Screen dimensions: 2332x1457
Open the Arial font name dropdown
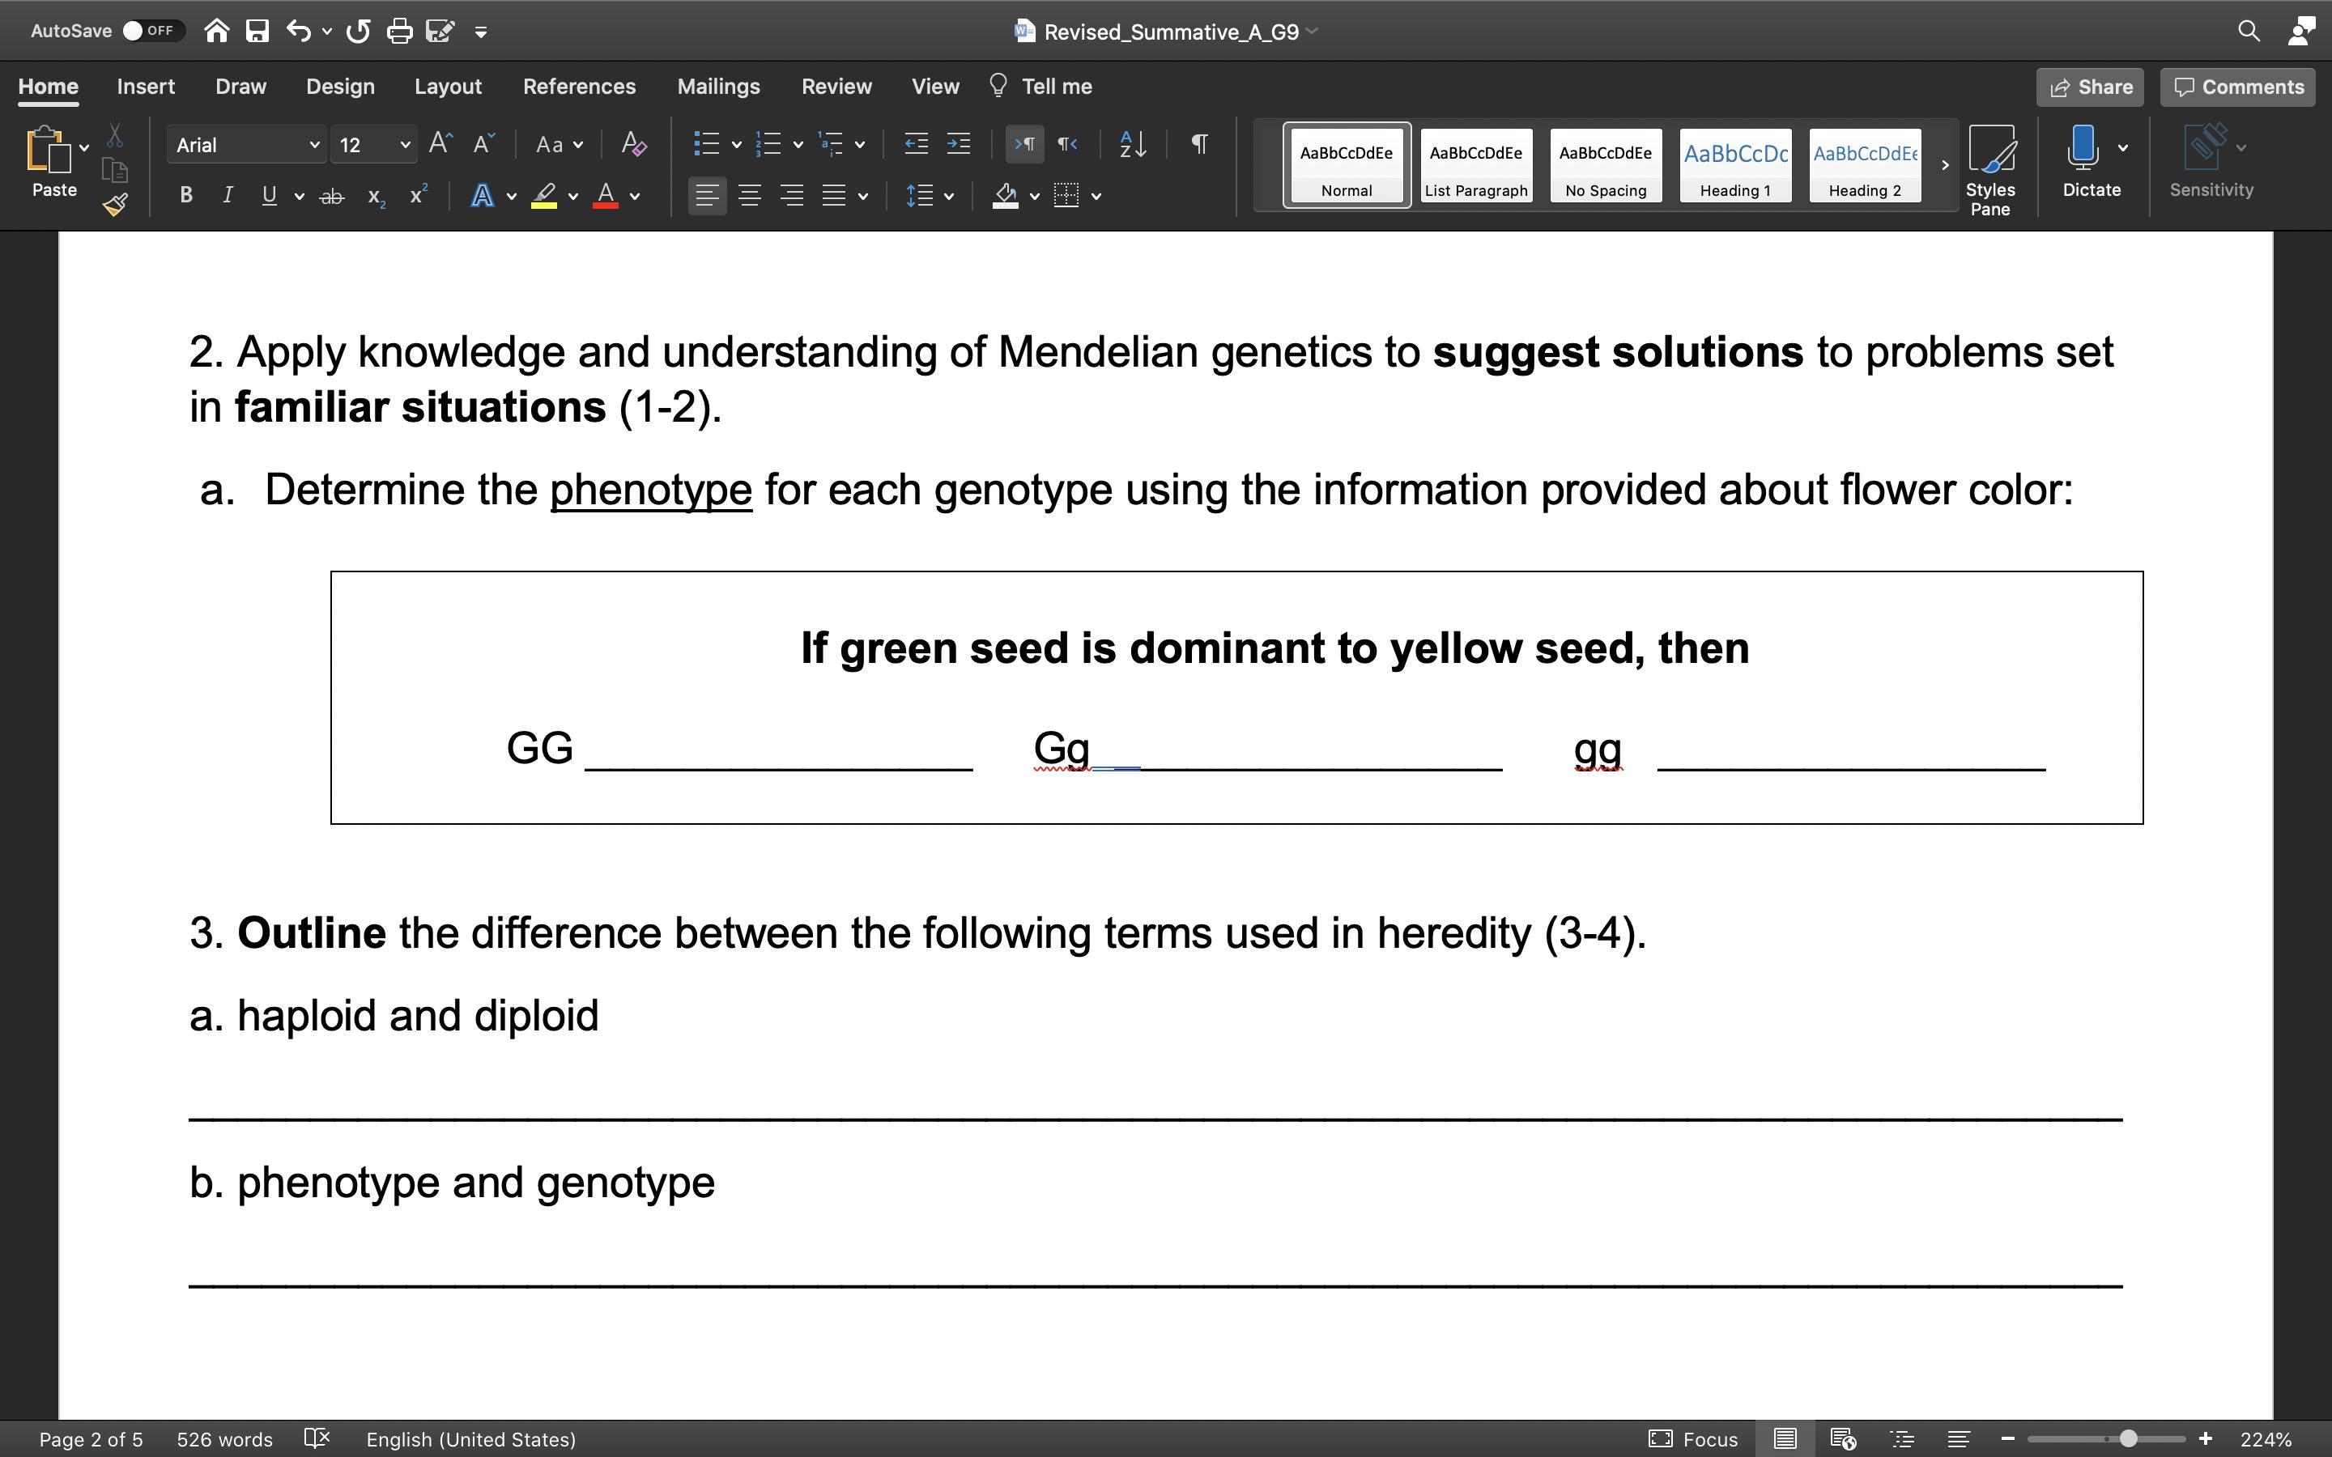(x=313, y=146)
